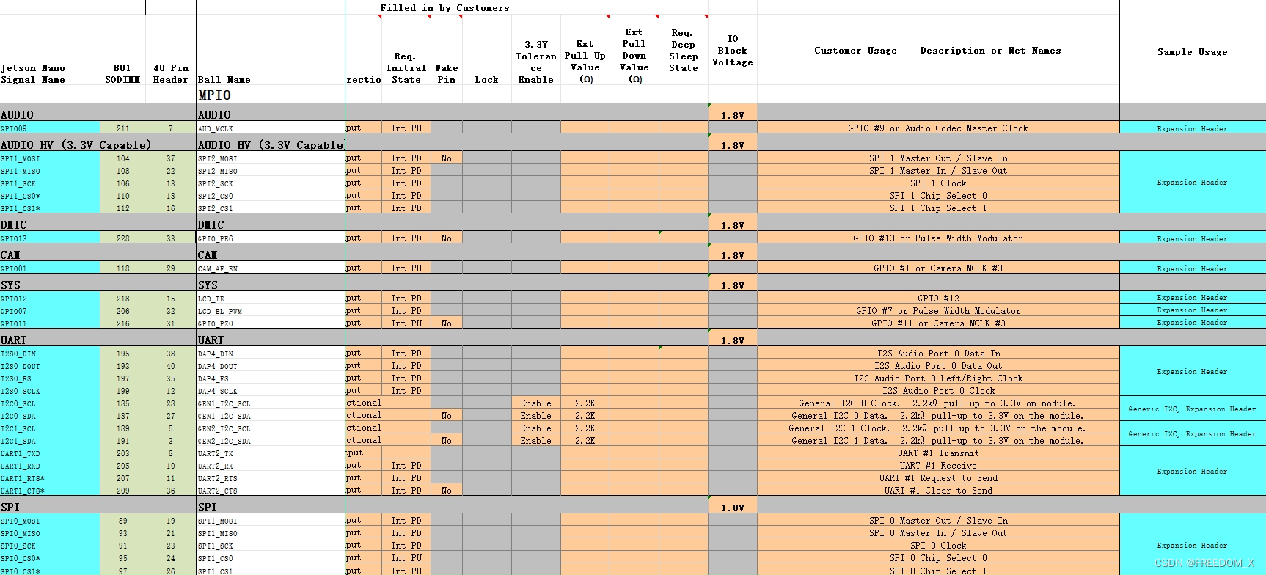Select 'GPIO #13 or Pulse Width Modulator' cell

(938, 238)
